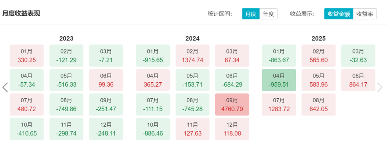
Task: Click the 2023 May cell showing -516.33
Action: click(66, 80)
